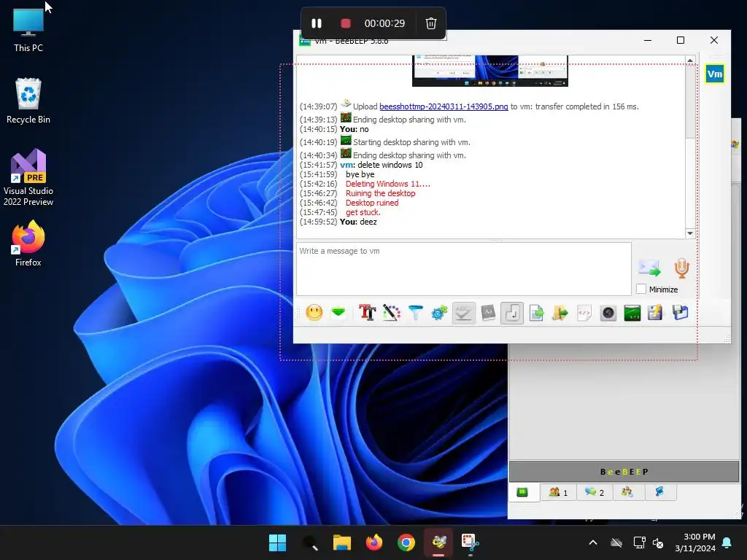747x560 pixels.
Task: Click the green preset message icon
Action: pos(338,313)
